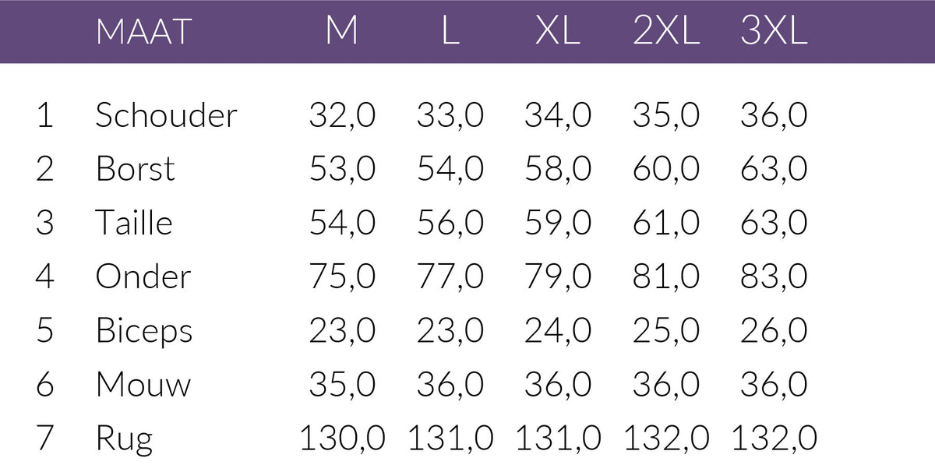Select the Biceps value for size 2XL

click(x=666, y=331)
